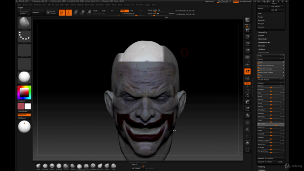
Task: Open the Projection Master button
Action: (x=24, y=13)
